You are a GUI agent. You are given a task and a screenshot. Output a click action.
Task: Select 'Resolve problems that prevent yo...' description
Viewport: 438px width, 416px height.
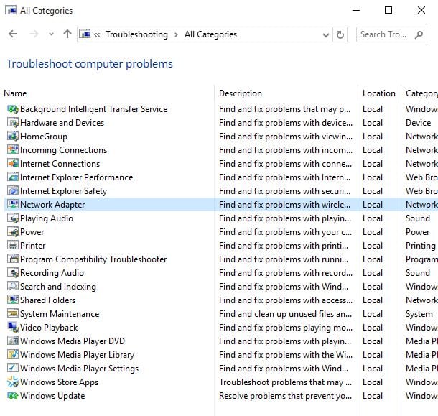pos(285,396)
